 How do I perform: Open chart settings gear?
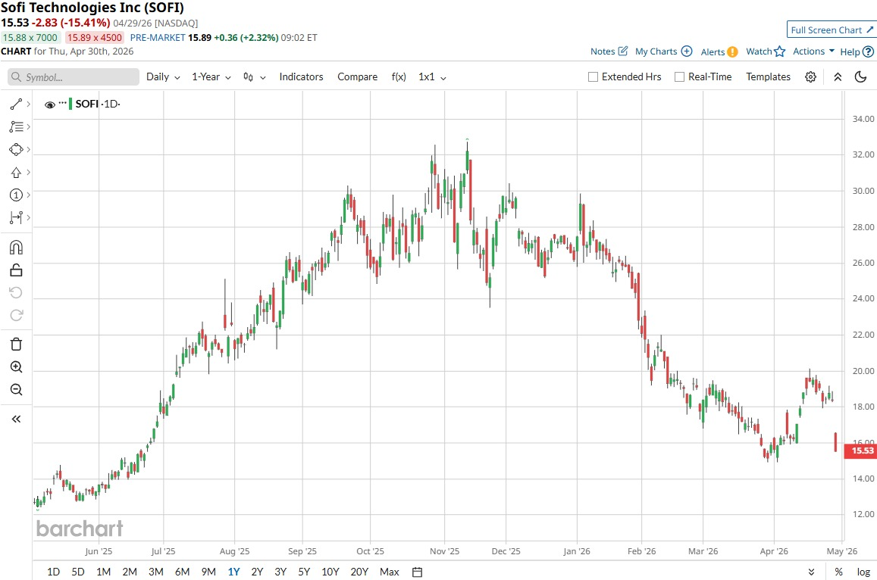pos(810,77)
